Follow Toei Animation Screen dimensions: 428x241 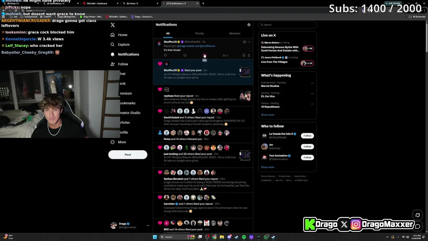click(x=307, y=157)
